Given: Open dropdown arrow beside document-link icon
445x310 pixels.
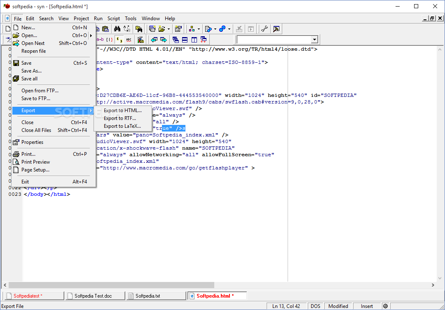Looking at the screenshot, I should coord(215,29).
